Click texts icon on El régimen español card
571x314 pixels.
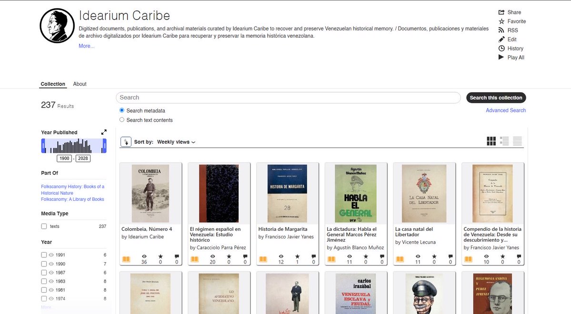pos(194,259)
